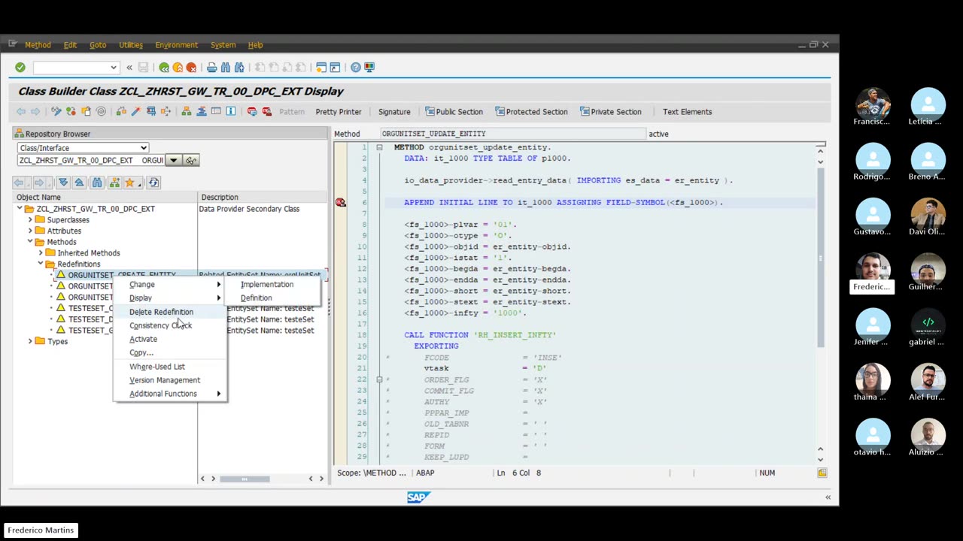
Task: Expand the Types folder
Action: tap(30, 341)
